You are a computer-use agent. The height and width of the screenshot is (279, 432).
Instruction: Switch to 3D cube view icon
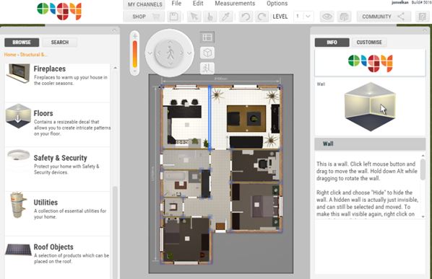(x=207, y=53)
